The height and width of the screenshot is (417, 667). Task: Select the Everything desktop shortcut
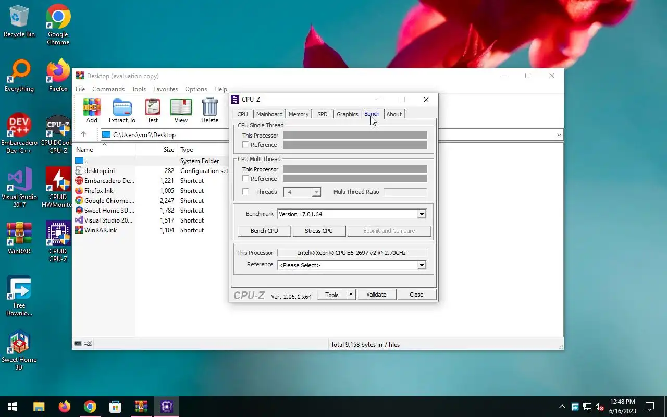coord(19,76)
